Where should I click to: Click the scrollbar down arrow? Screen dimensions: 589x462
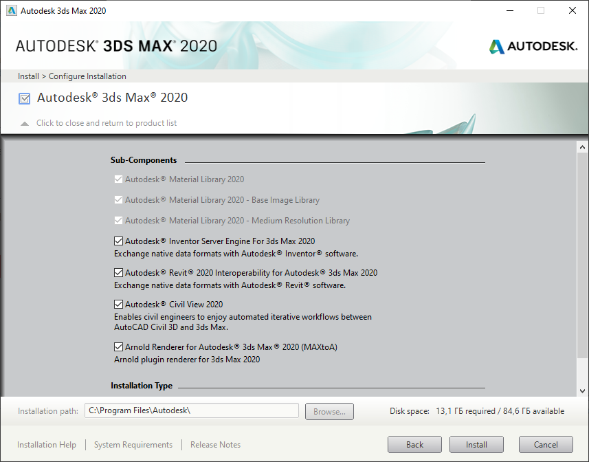pos(582,391)
